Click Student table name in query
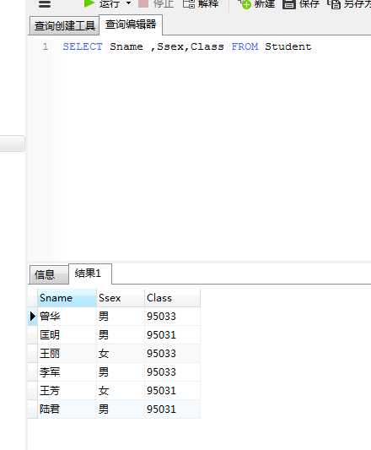The width and height of the screenshot is (371, 450). tap(288, 46)
